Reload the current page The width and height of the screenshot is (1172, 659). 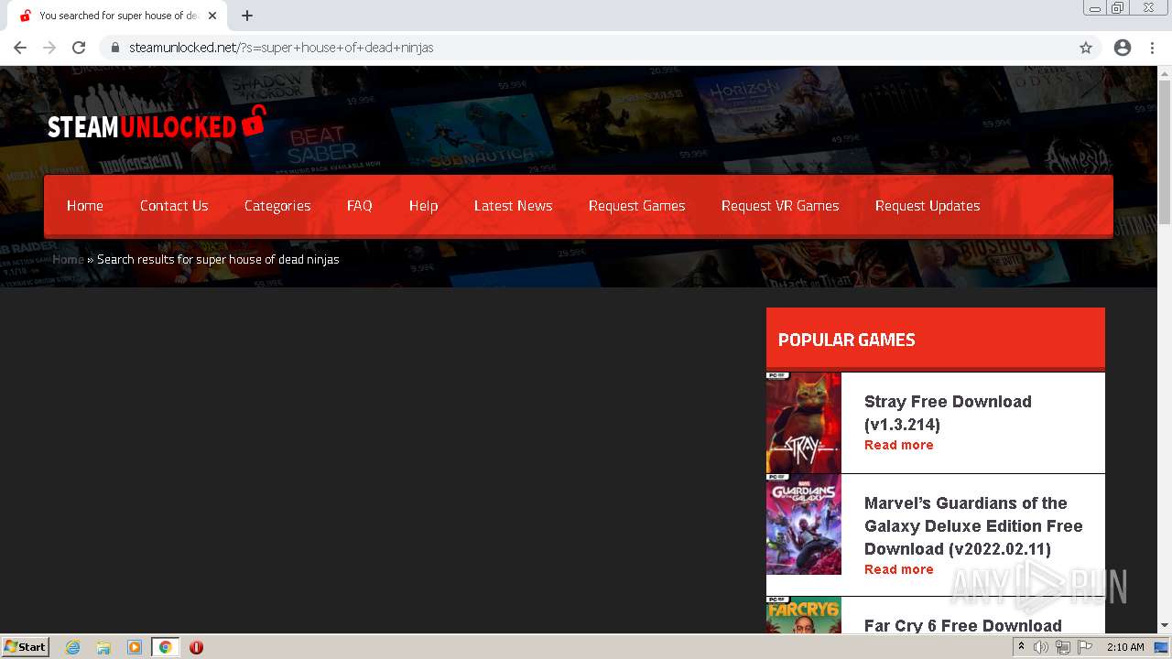coord(79,48)
